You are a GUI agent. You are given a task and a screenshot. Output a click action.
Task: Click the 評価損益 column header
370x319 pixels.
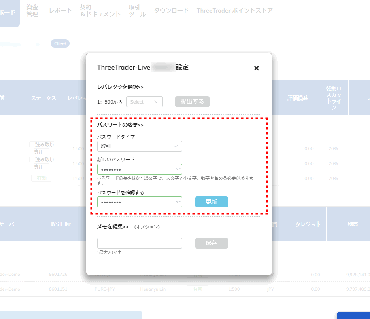[298, 98]
